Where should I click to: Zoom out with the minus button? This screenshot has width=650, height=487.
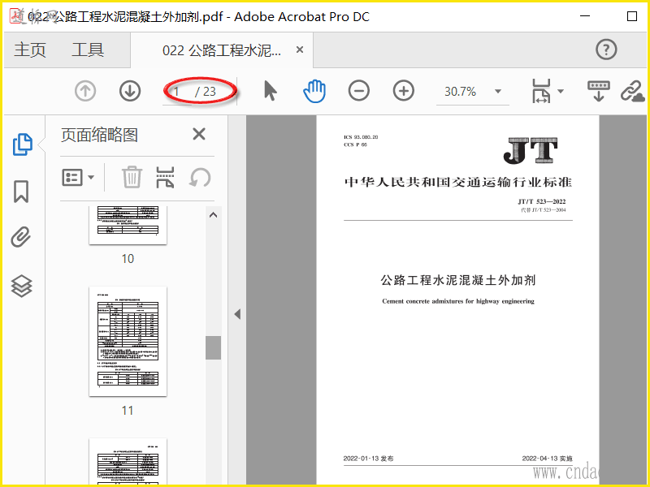pos(359,91)
